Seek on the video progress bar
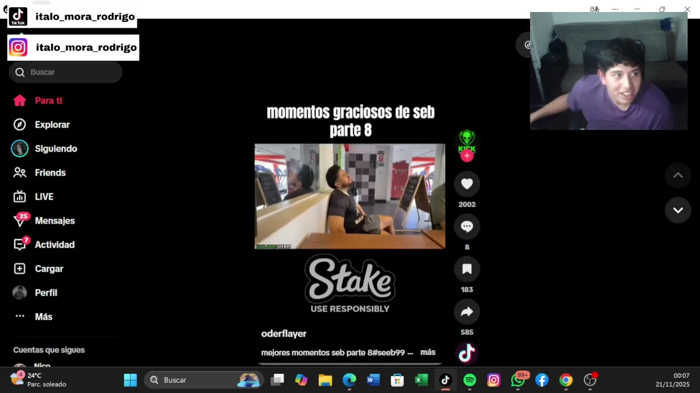 (x=350, y=364)
